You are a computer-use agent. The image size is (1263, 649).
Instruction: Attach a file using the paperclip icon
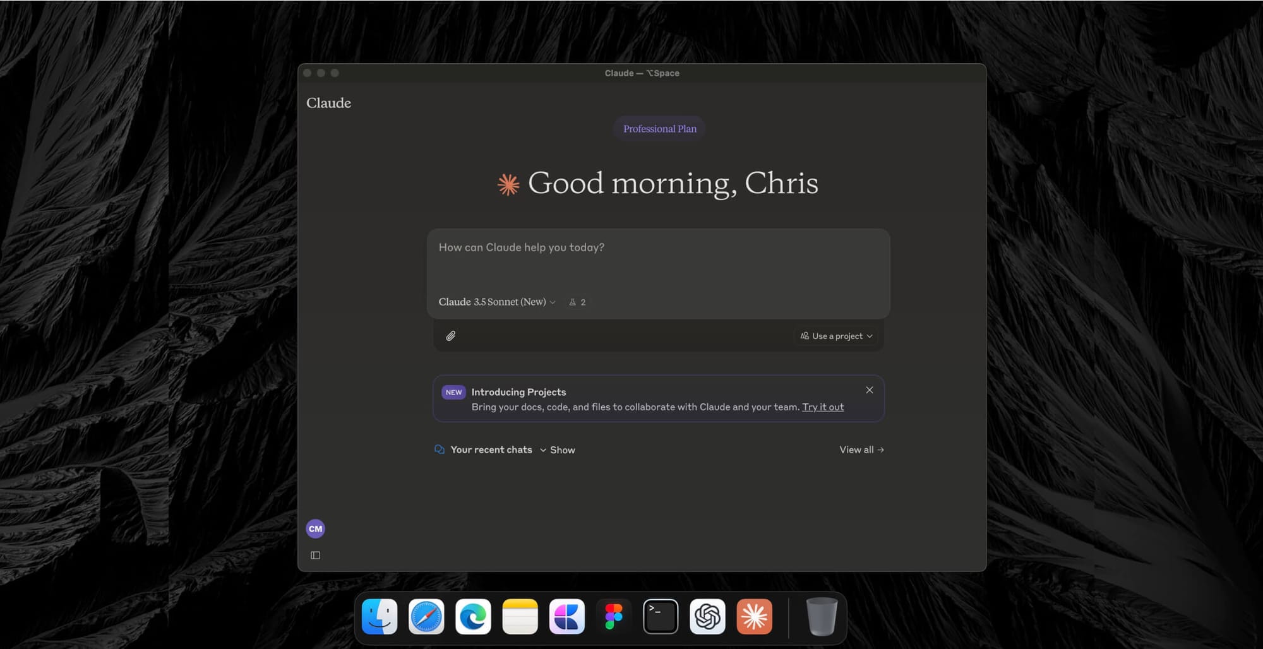pos(450,336)
